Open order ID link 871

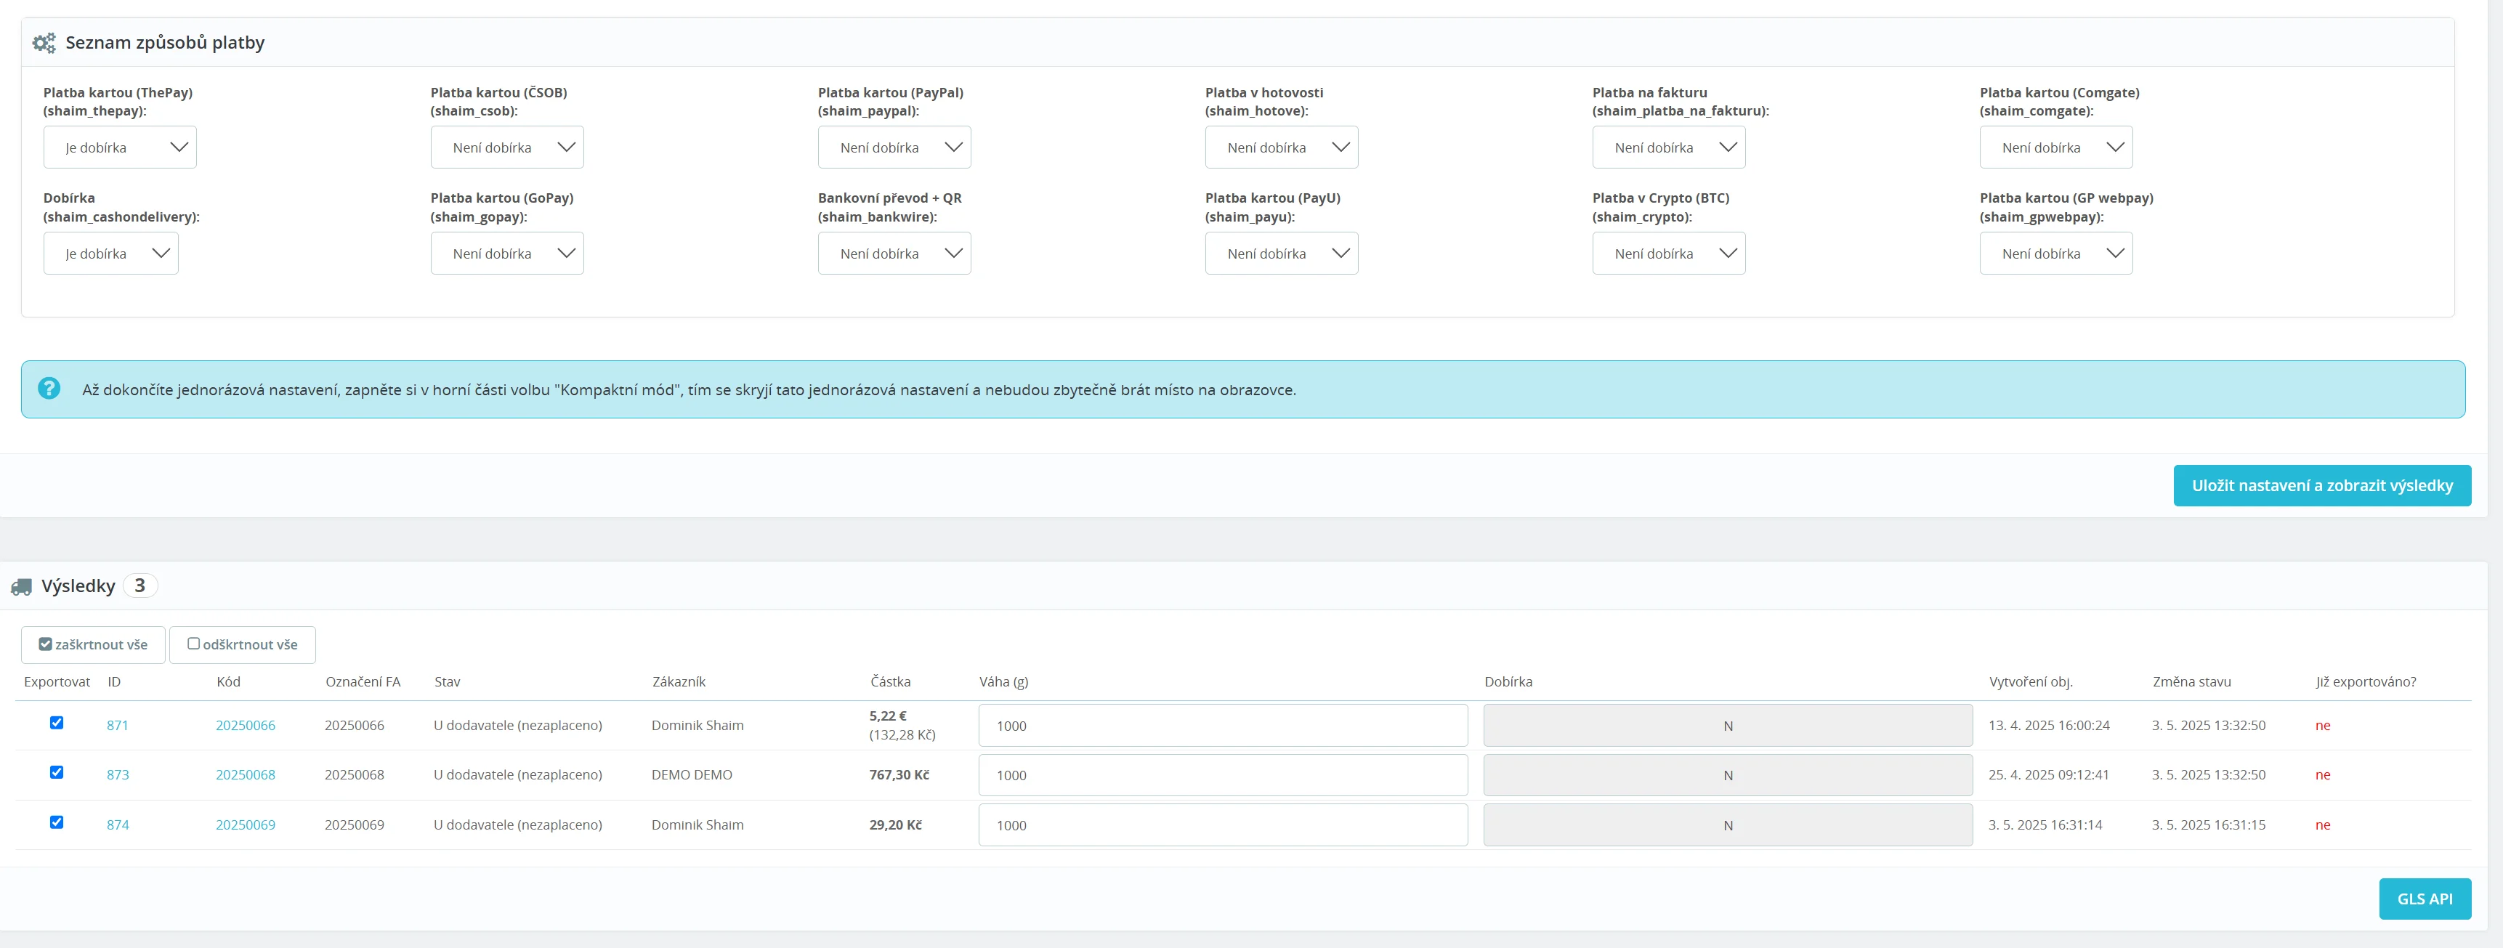pos(118,726)
